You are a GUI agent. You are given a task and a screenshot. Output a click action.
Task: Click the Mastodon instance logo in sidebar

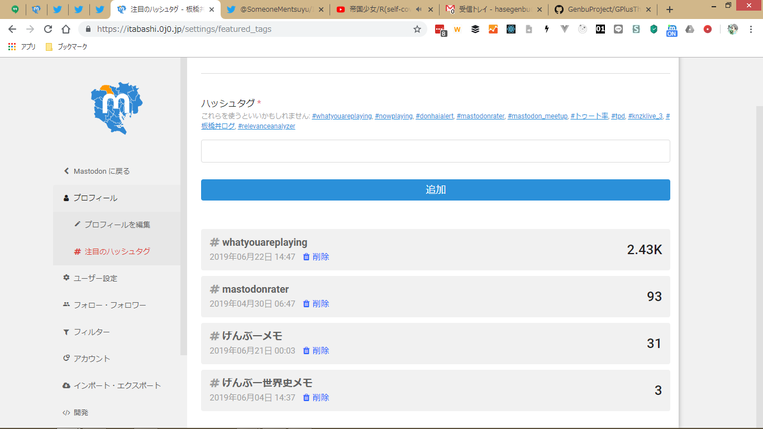(117, 108)
